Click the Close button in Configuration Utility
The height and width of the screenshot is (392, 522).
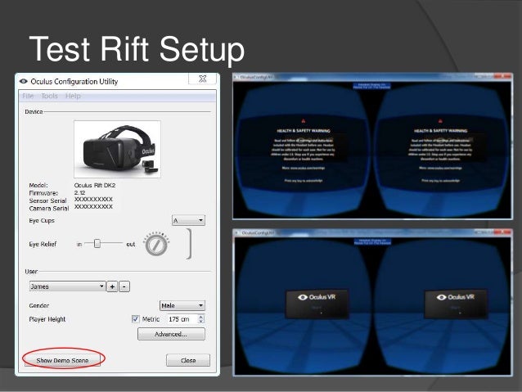click(x=188, y=360)
